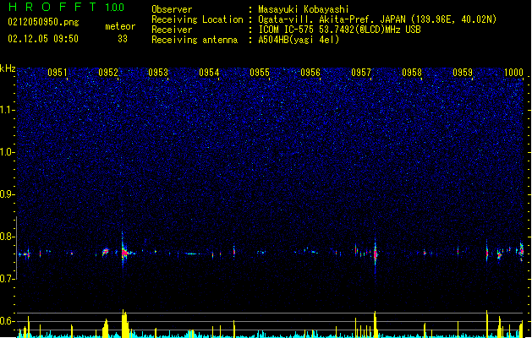
Task: Click the 0956 time marker
Action: coord(310,73)
